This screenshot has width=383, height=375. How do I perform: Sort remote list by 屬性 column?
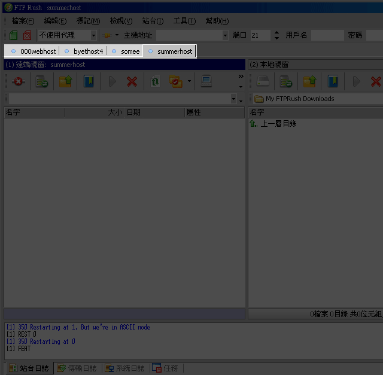point(214,112)
